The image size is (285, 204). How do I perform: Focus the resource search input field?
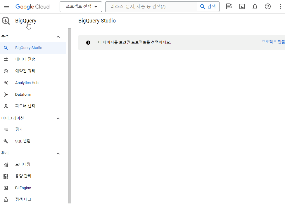[151, 7]
